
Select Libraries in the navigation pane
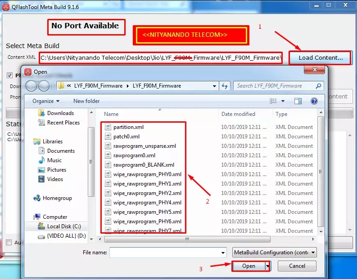52,142
